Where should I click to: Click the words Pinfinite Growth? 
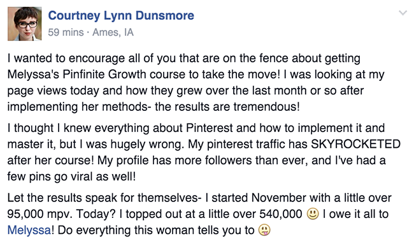click(x=104, y=75)
